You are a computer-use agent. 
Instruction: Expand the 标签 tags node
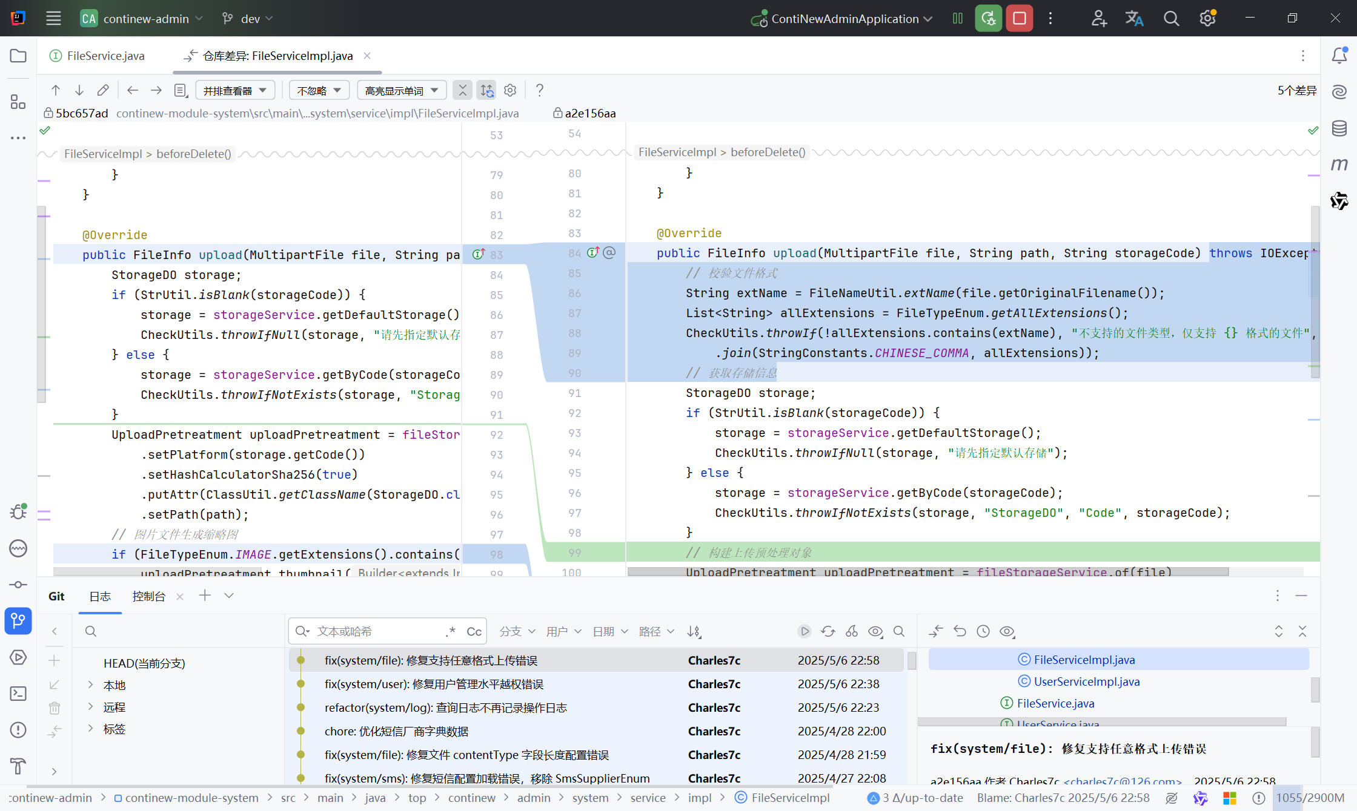[x=91, y=729]
